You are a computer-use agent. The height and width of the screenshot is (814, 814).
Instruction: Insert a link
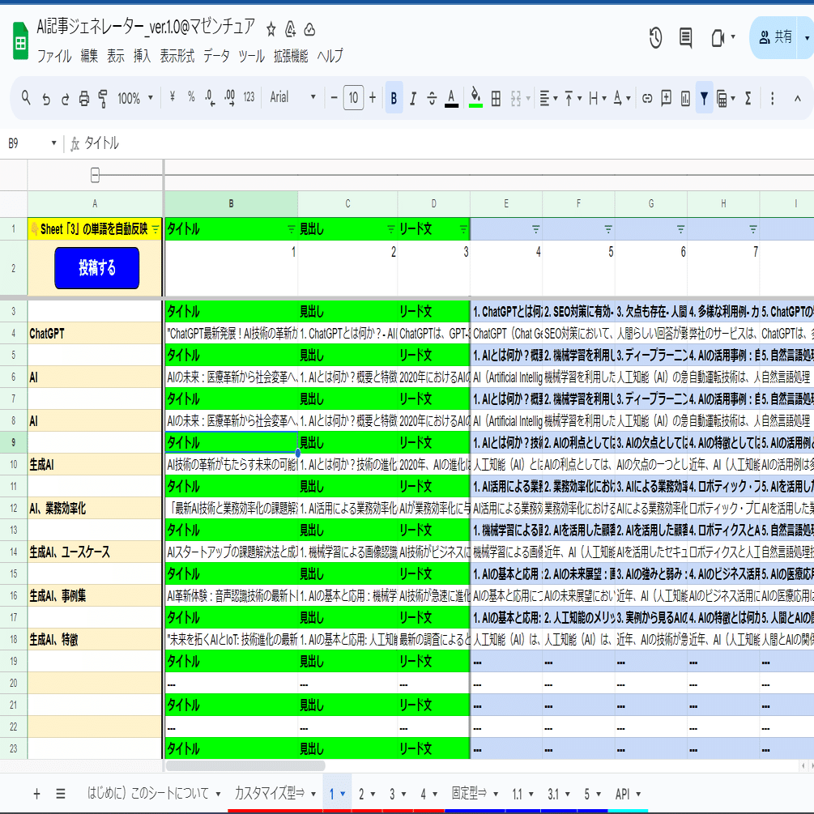(x=647, y=98)
